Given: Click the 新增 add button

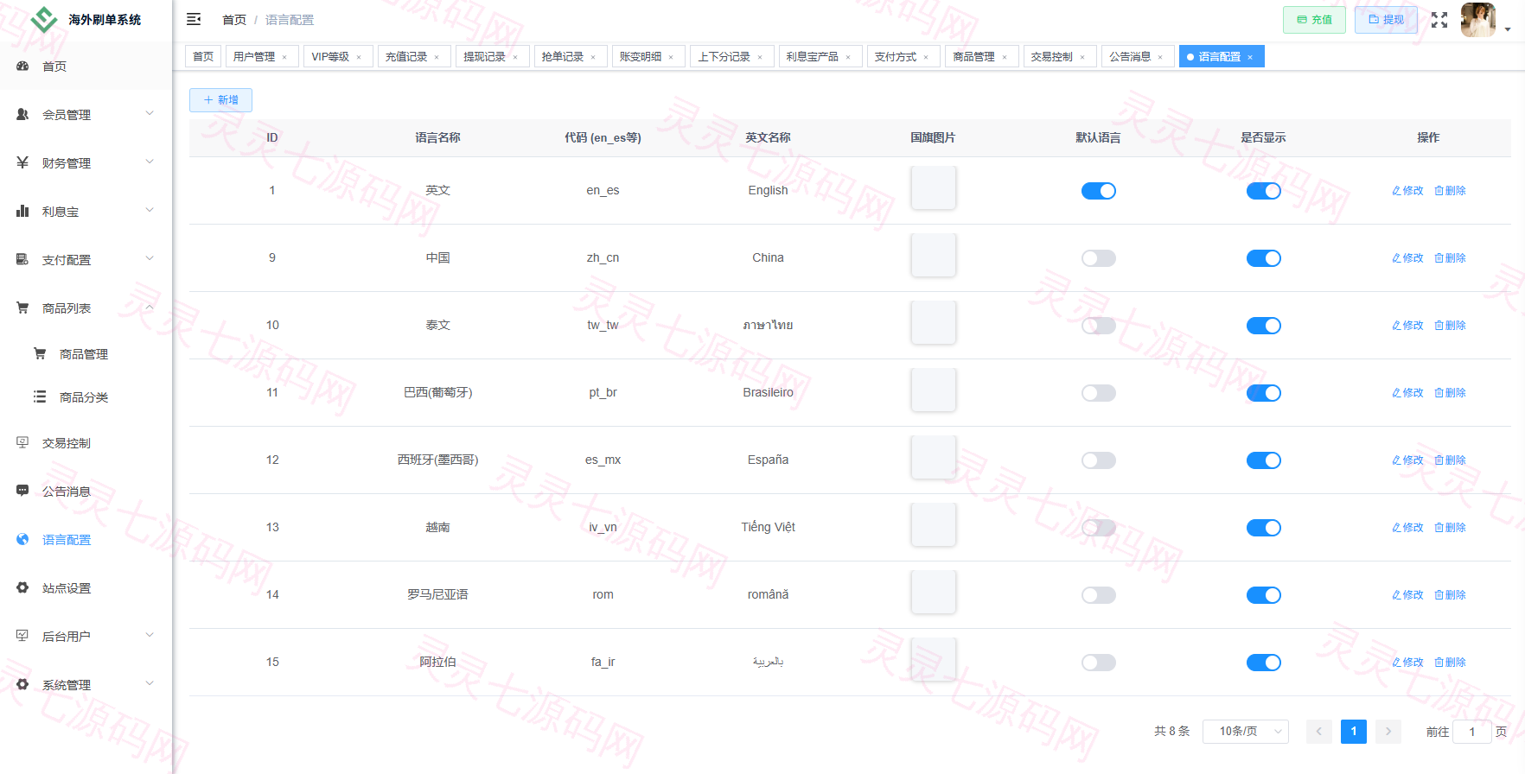Looking at the screenshot, I should (220, 100).
